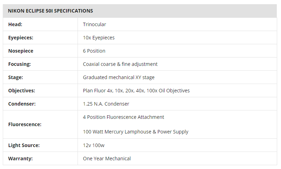Image resolution: width=281 pixels, height=169 pixels.
Task: Click 4 Position Fluorescence Attachment text
Action: point(123,117)
